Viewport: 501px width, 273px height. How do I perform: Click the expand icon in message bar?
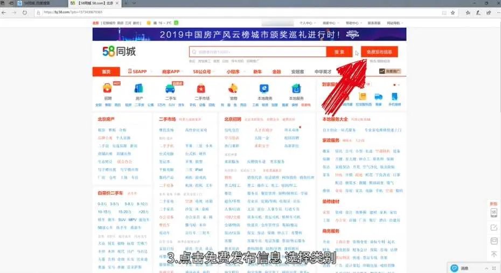pos(494,268)
